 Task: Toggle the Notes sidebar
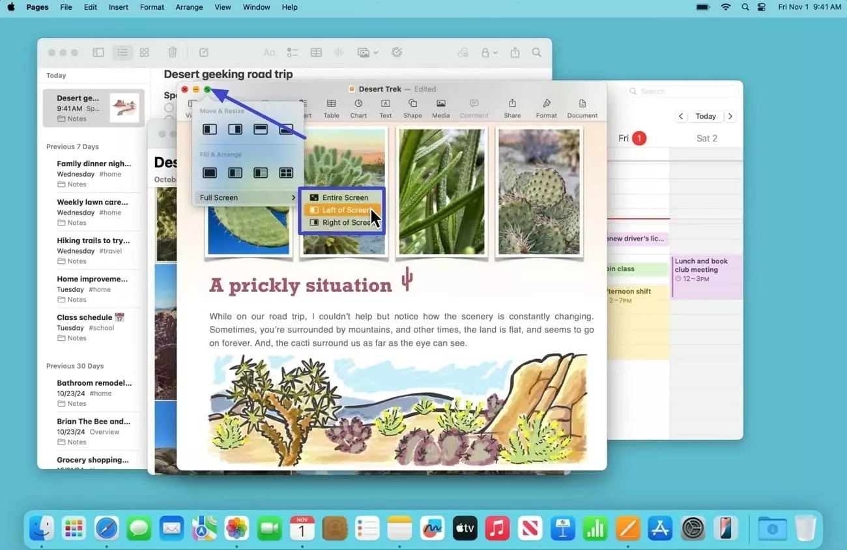tap(98, 53)
